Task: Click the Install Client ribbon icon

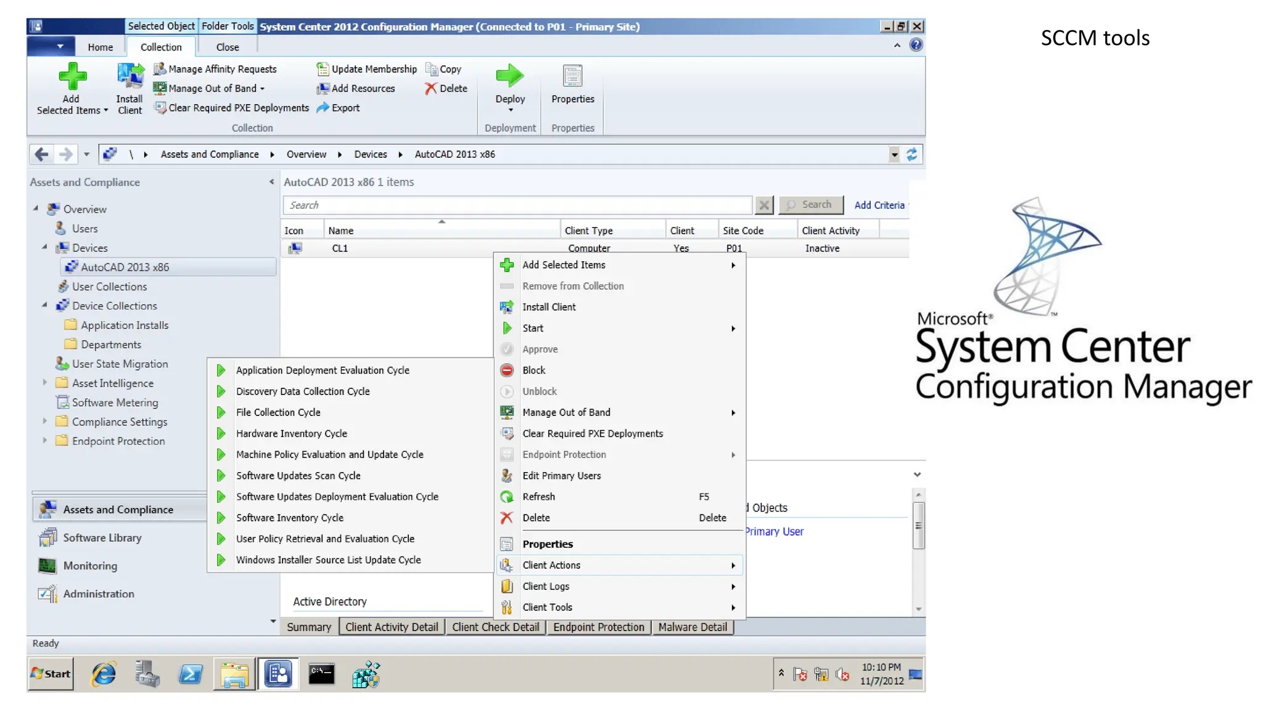Action: point(130,76)
